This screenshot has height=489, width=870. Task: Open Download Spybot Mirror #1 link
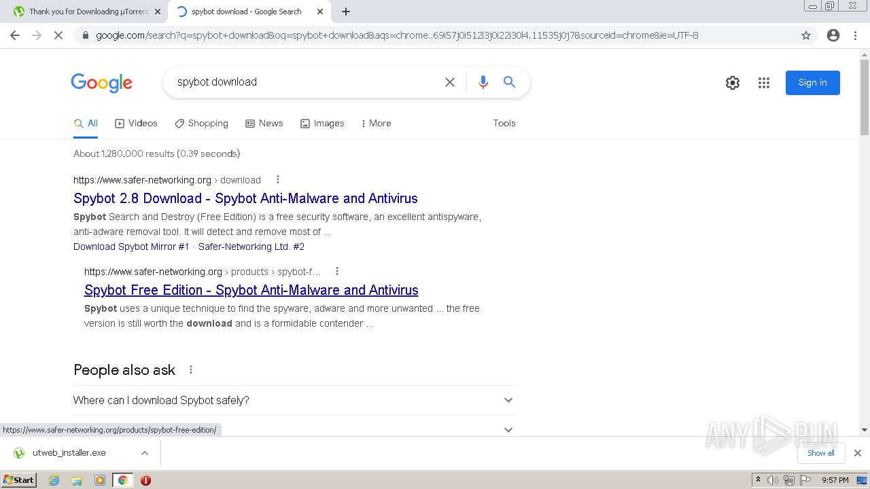click(x=131, y=247)
